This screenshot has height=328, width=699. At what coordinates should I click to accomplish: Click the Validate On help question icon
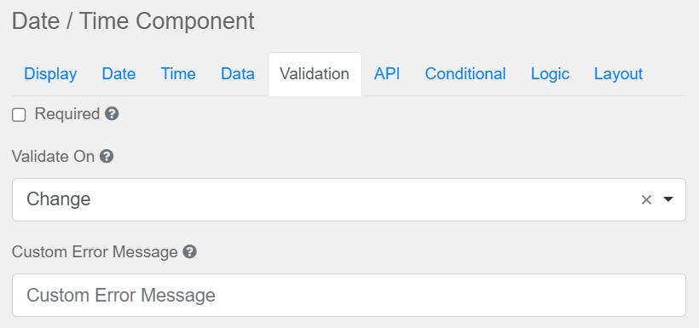coord(107,157)
